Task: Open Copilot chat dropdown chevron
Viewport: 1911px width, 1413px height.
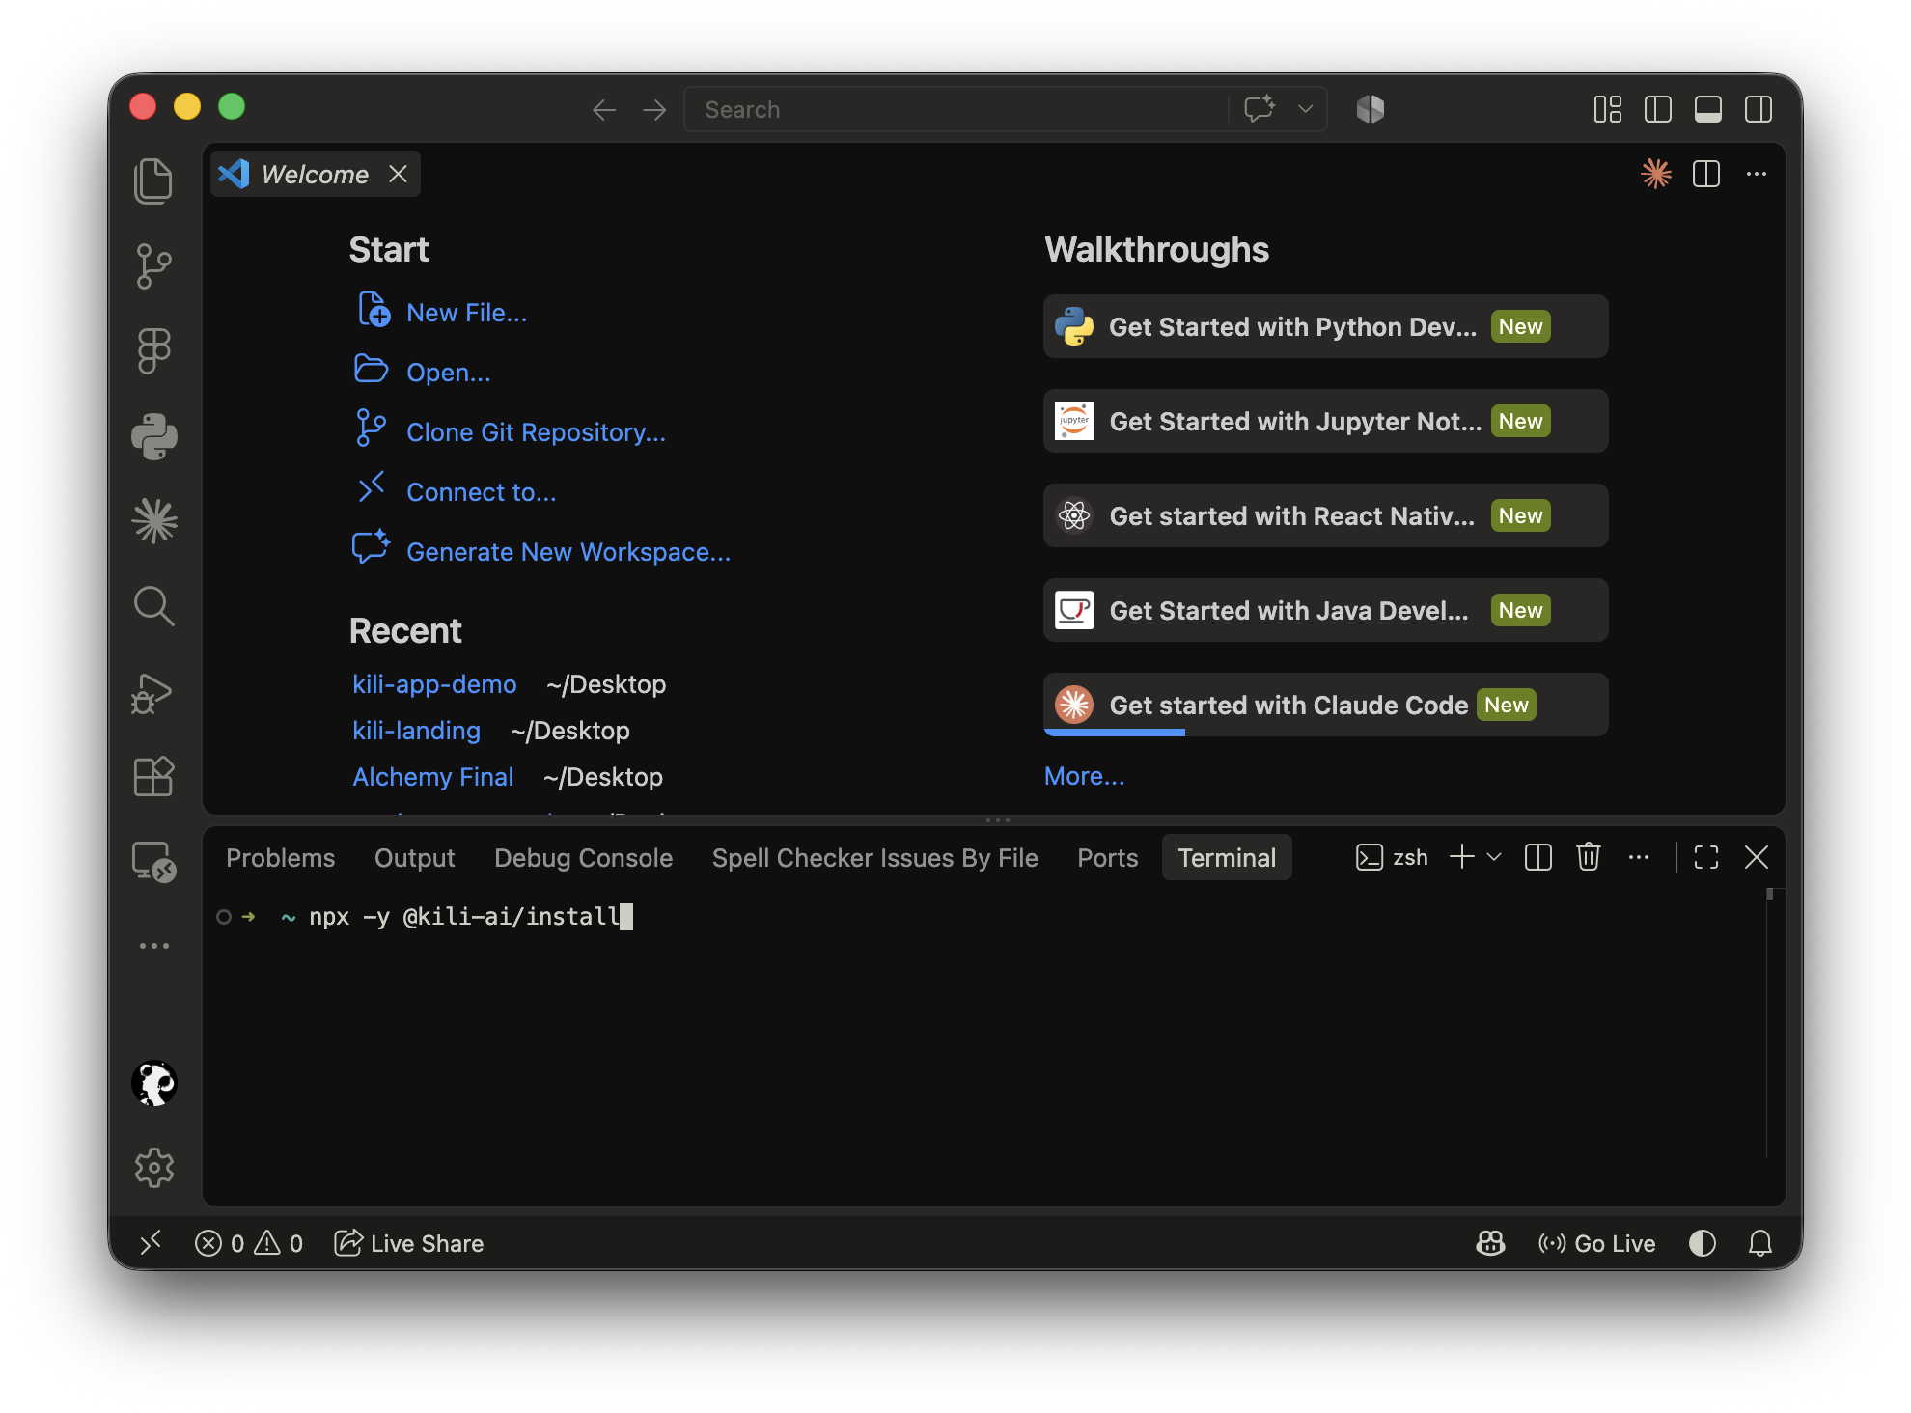Action: click(1305, 109)
